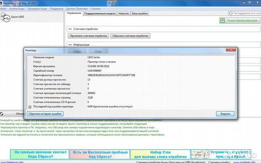This screenshot has width=261, height=163.
Task: Switch to the Управление tab
Action: click(74, 13)
